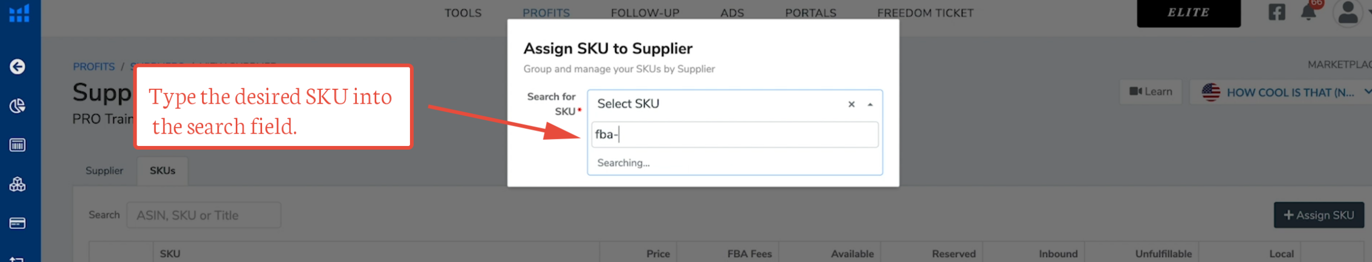Screen dimensions: 1372x262
Task: Click the user profile avatar
Action: pyautogui.click(x=1347, y=13)
